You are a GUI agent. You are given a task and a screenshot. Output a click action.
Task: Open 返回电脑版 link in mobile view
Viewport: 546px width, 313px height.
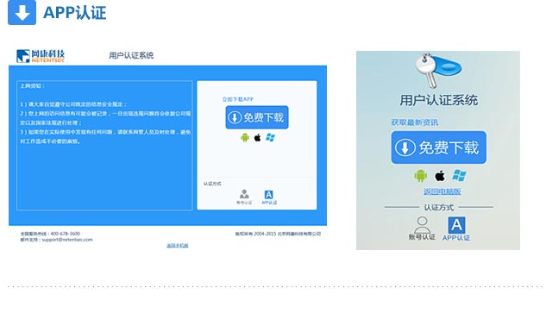coord(442,191)
